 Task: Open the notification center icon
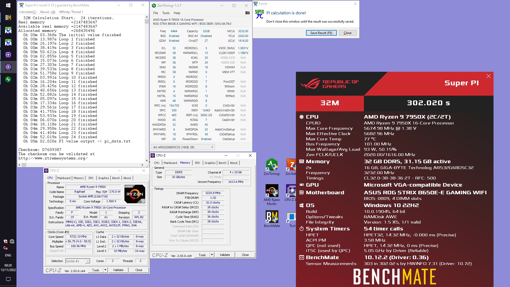coord(8,279)
